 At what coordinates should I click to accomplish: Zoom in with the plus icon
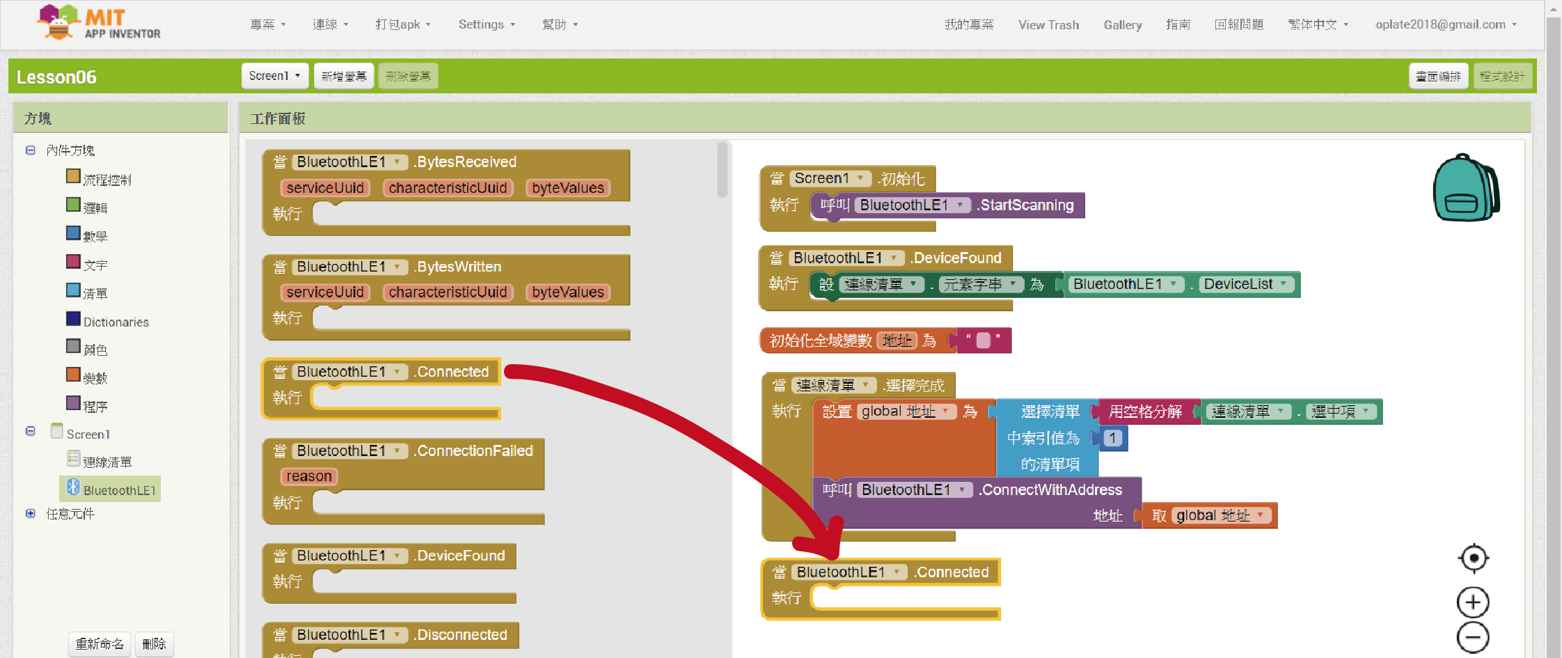coord(1473,602)
